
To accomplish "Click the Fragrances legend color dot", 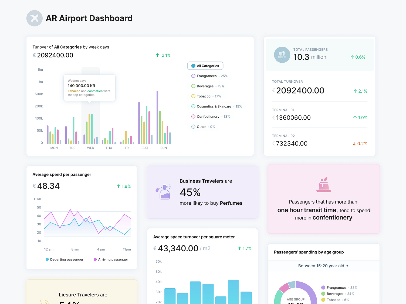I will pos(193,76).
